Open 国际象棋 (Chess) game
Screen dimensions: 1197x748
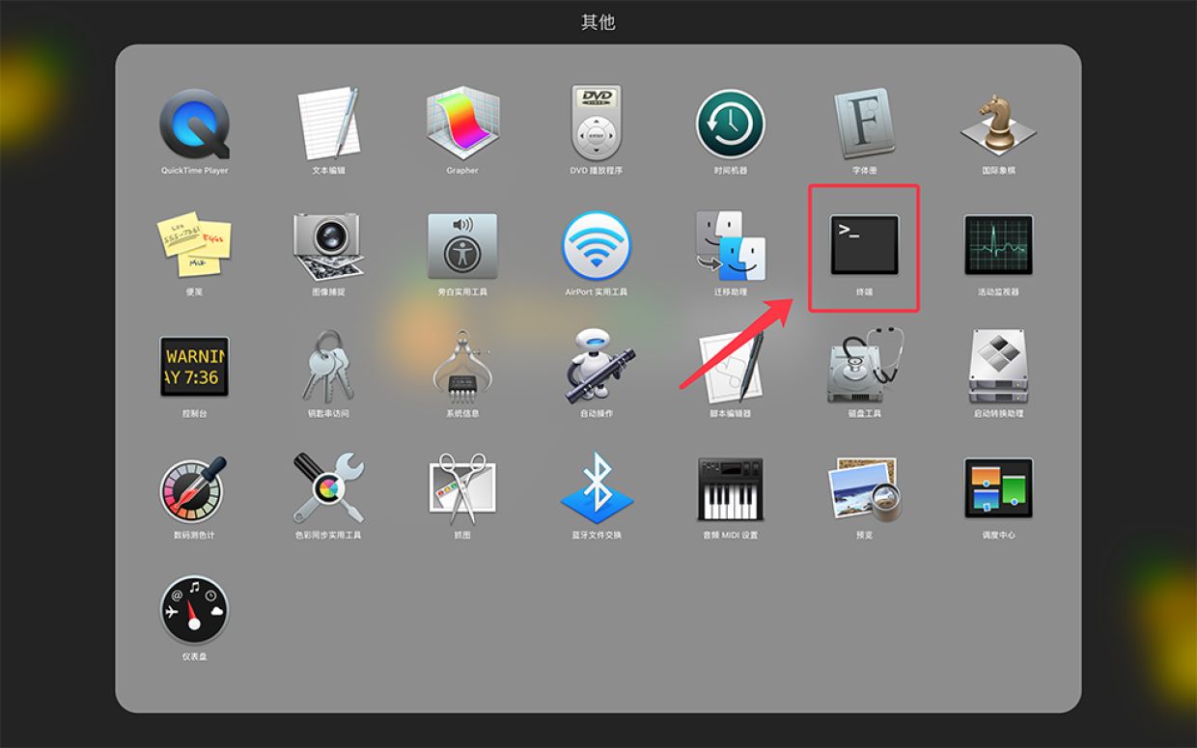998,125
